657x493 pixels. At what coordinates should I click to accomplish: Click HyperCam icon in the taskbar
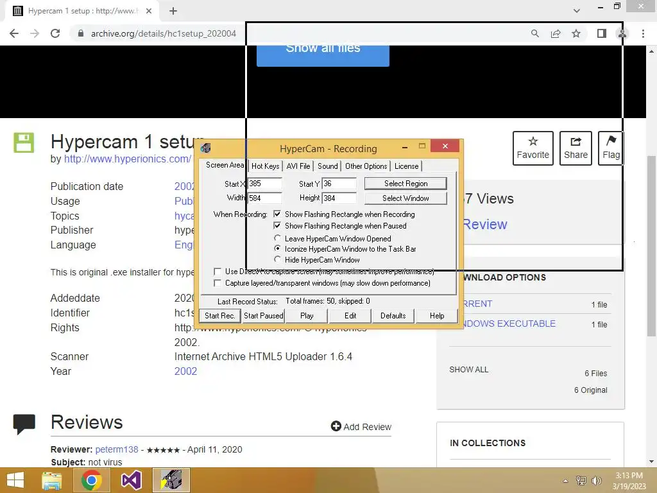pyautogui.click(x=171, y=480)
